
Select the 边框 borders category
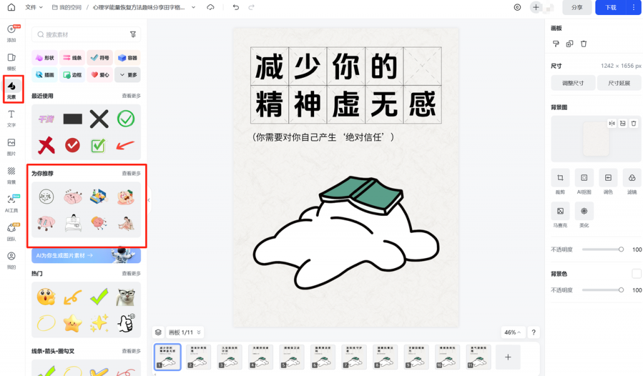(72, 75)
